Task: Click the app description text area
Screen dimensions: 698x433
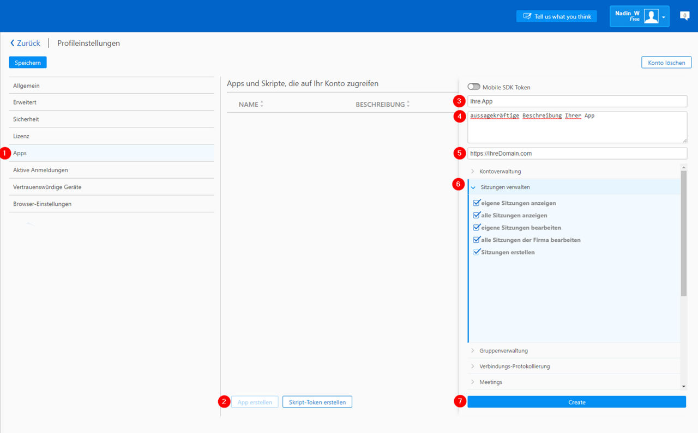Action: click(x=577, y=127)
